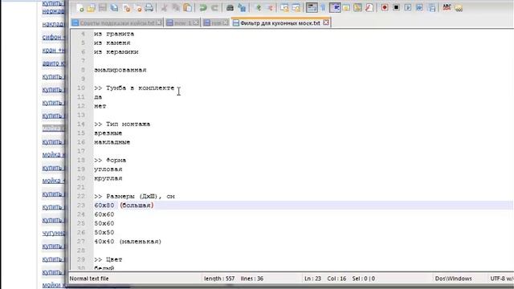The width and height of the screenshot is (514, 289).
Task: Click the Print icon in toolbar
Action: click(x=149, y=7)
